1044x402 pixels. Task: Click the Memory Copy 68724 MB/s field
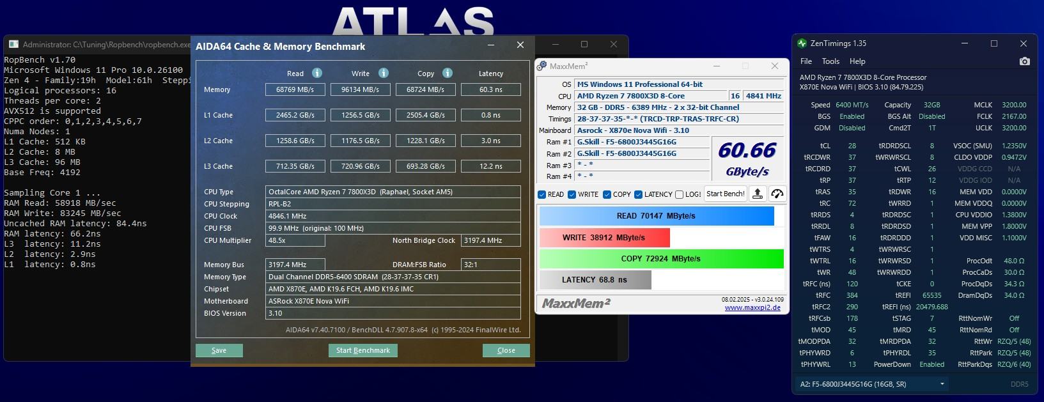pos(426,89)
